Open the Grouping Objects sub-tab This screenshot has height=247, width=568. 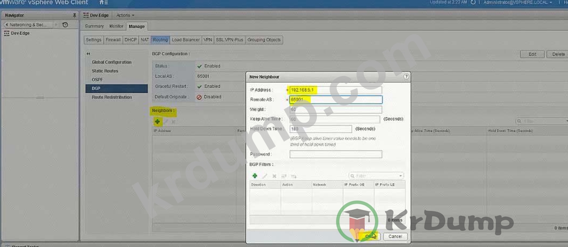pos(264,40)
